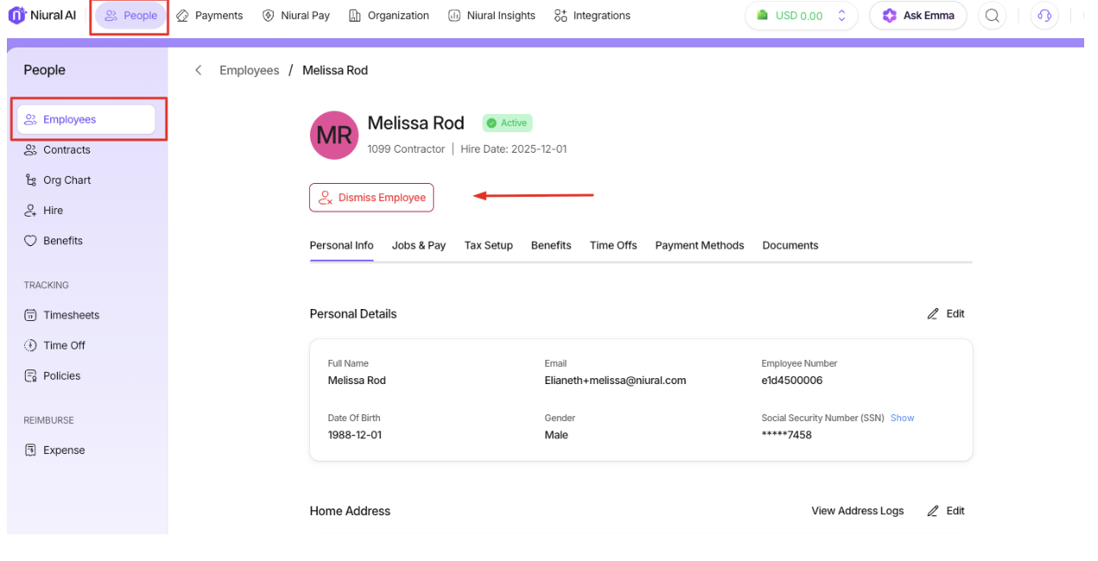Image resolution: width=1098 pixels, height=561 pixels.
Task: Click the Niural AI logo icon
Action: click(x=17, y=16)
